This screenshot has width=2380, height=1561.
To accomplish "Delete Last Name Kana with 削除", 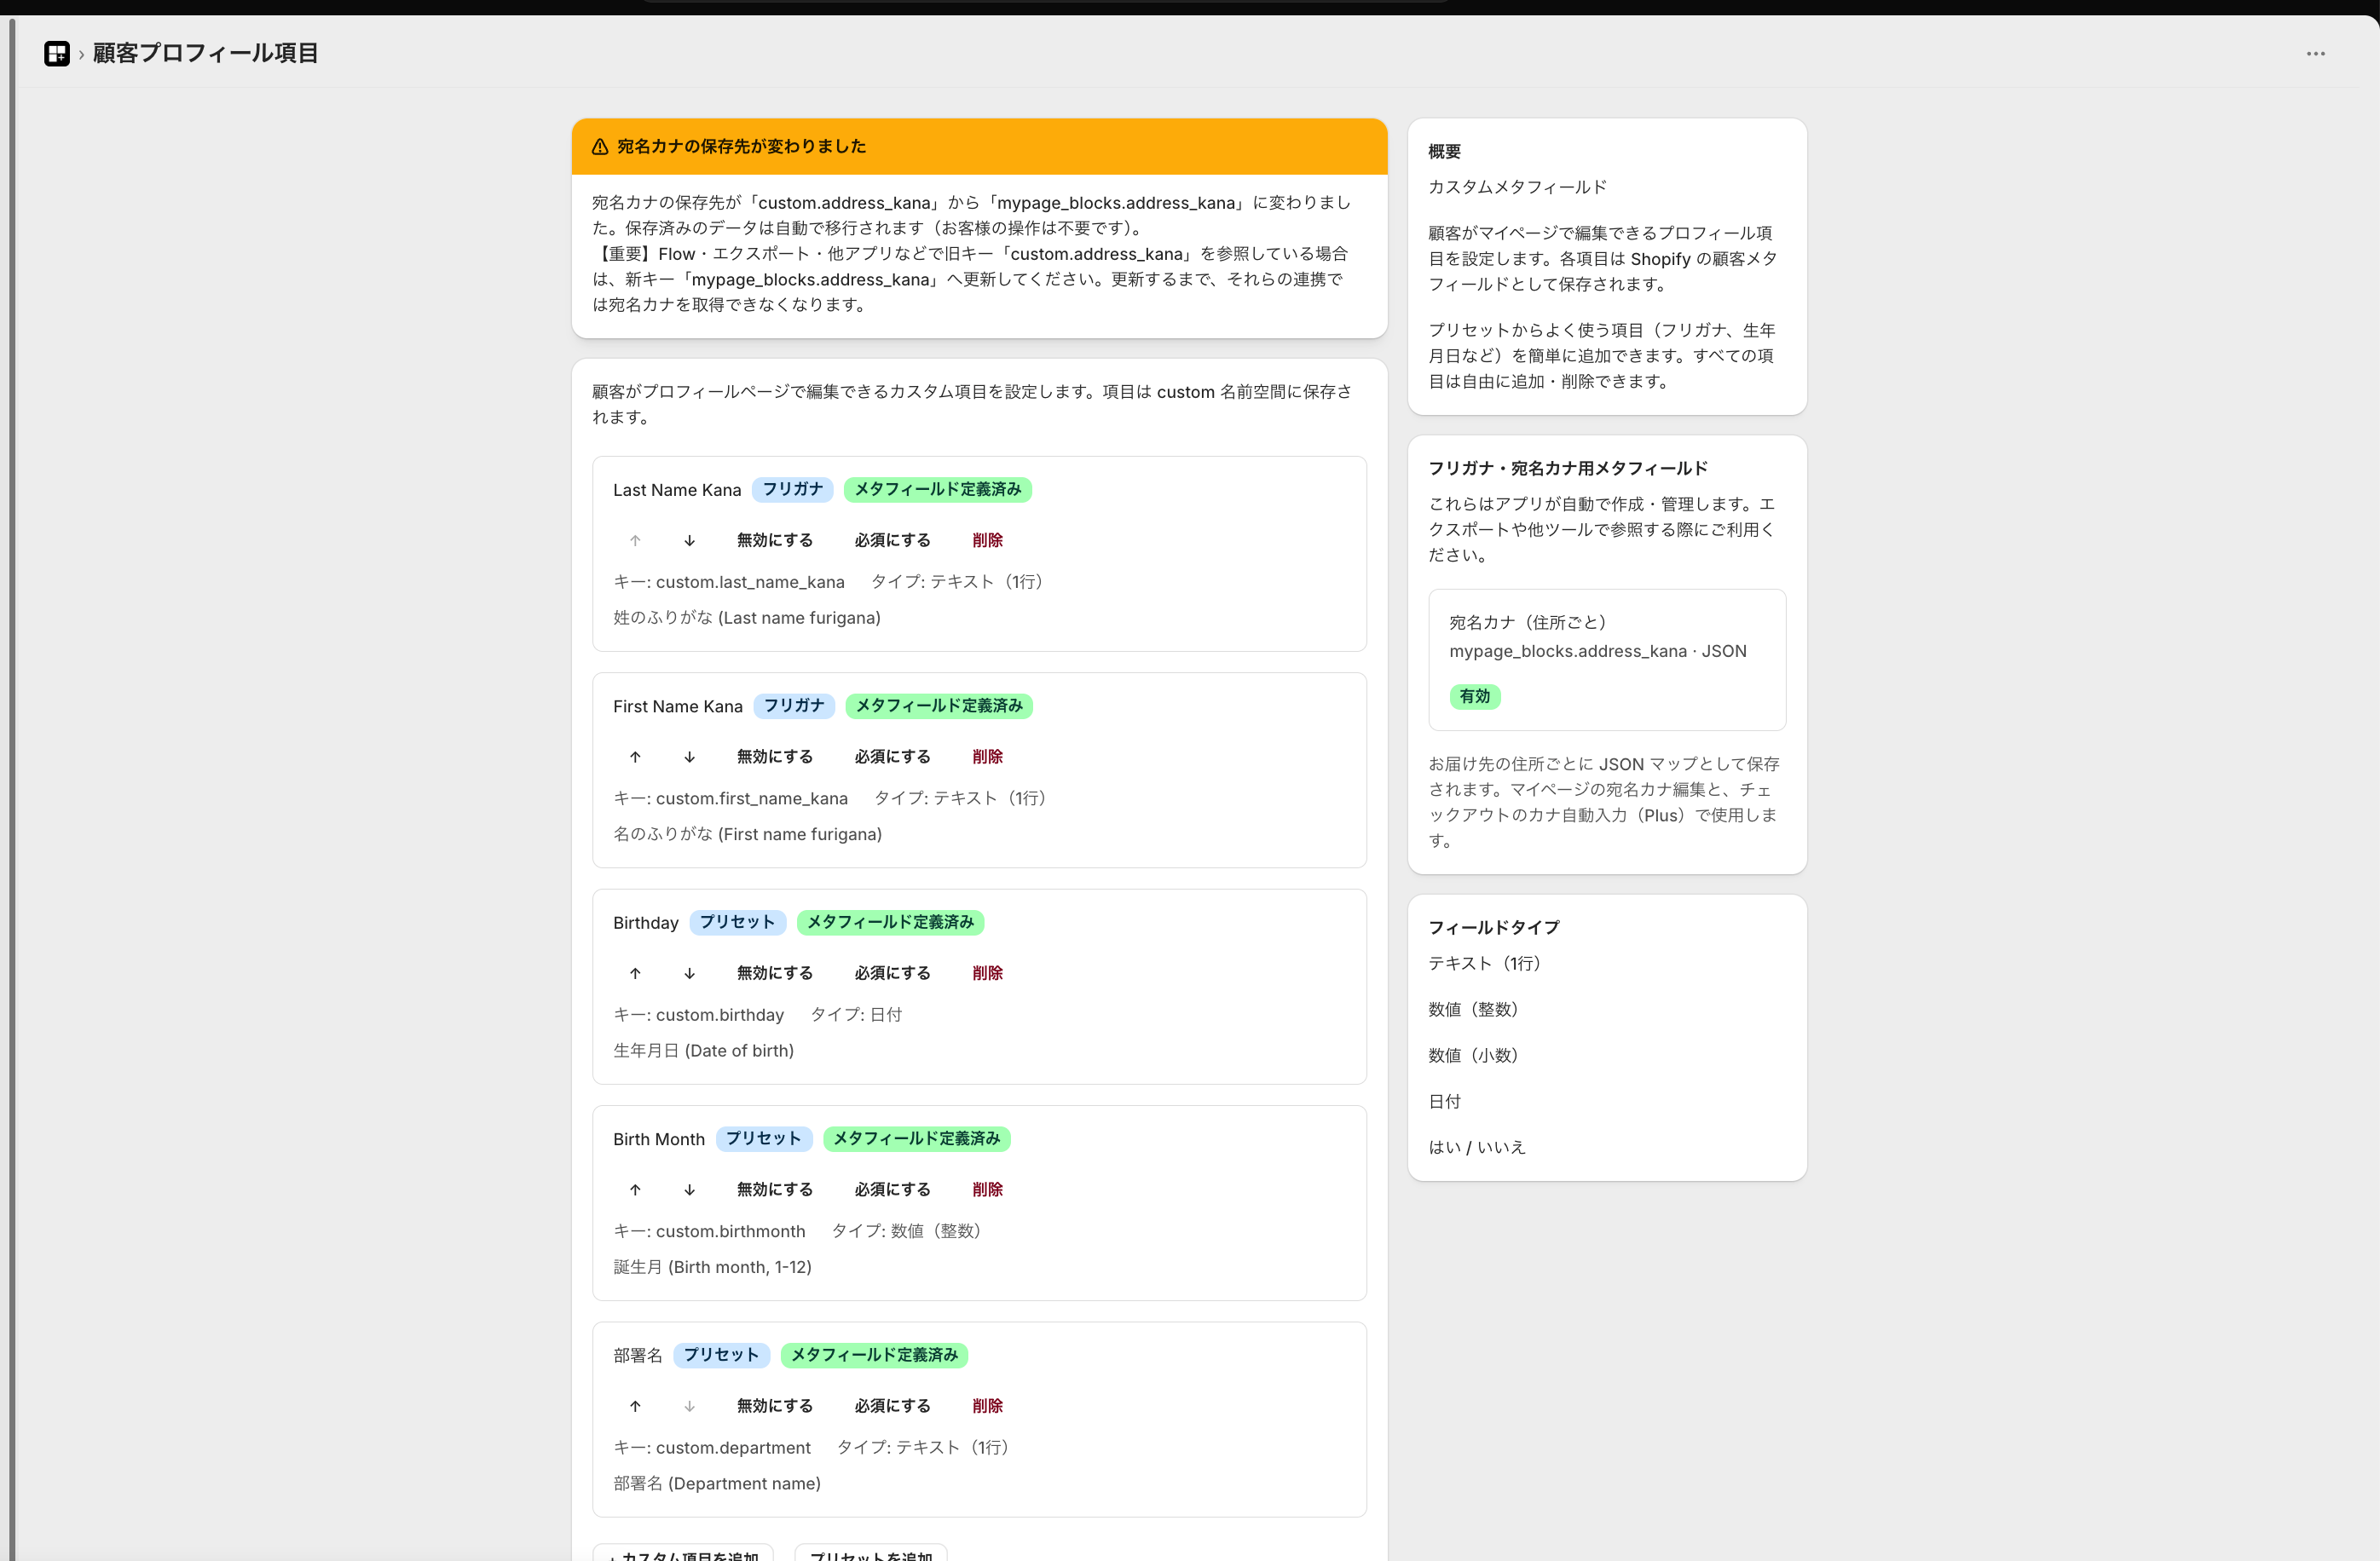I will pos(987,541).
